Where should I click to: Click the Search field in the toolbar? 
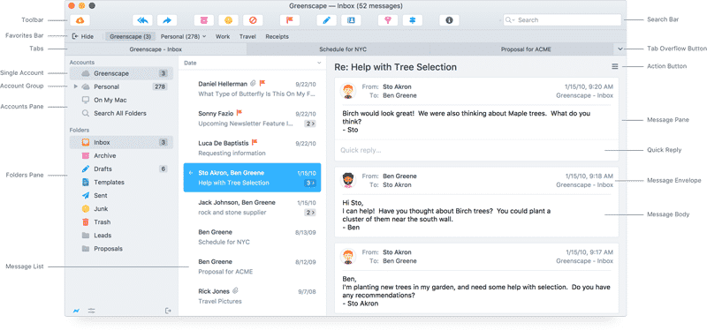click(562, 20)
